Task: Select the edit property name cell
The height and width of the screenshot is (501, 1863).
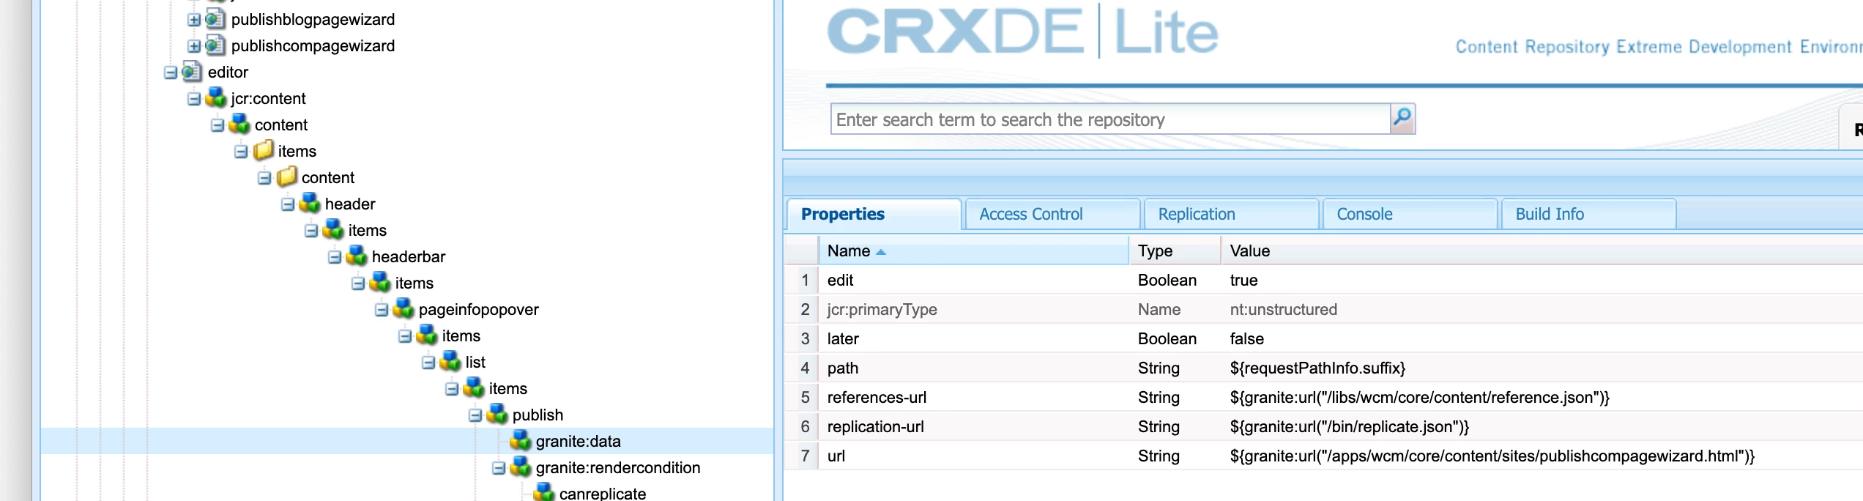Action: pyautogui.click(x=973, y=280)
